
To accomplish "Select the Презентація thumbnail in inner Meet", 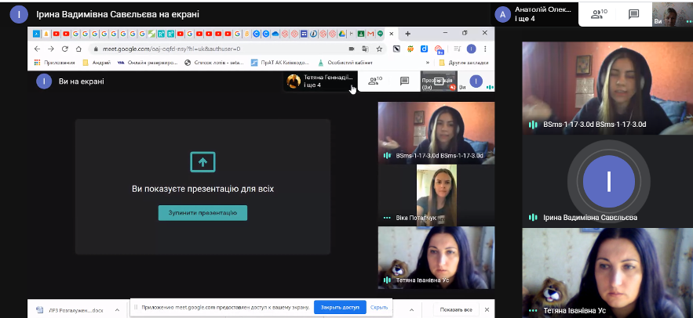I will tap(439, 81).
